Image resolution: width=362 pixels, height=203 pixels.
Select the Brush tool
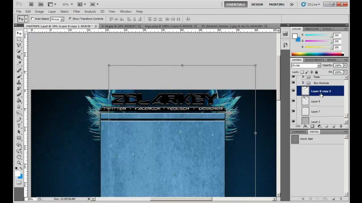pos(19,76)
